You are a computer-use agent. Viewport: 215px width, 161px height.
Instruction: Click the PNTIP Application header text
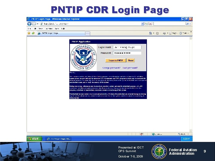[81, 42]
